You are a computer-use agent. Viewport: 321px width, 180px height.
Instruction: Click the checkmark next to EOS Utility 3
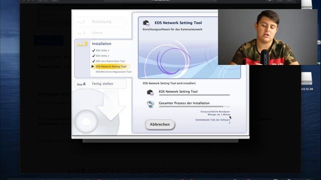click(x=94, y=50)
